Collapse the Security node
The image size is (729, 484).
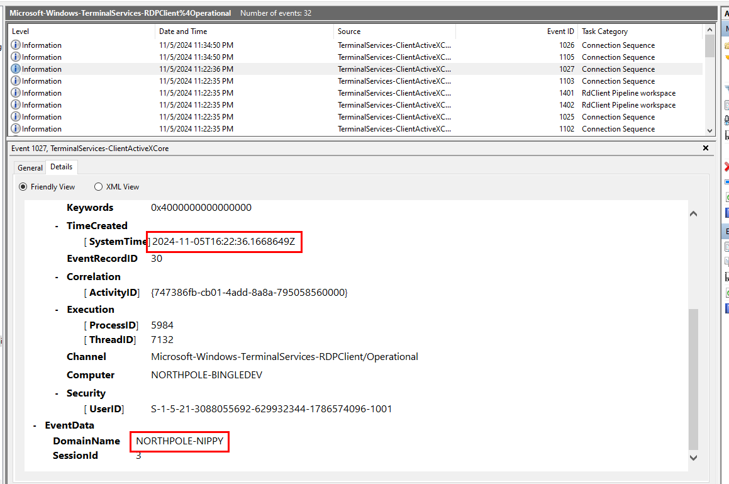[57, 394]
